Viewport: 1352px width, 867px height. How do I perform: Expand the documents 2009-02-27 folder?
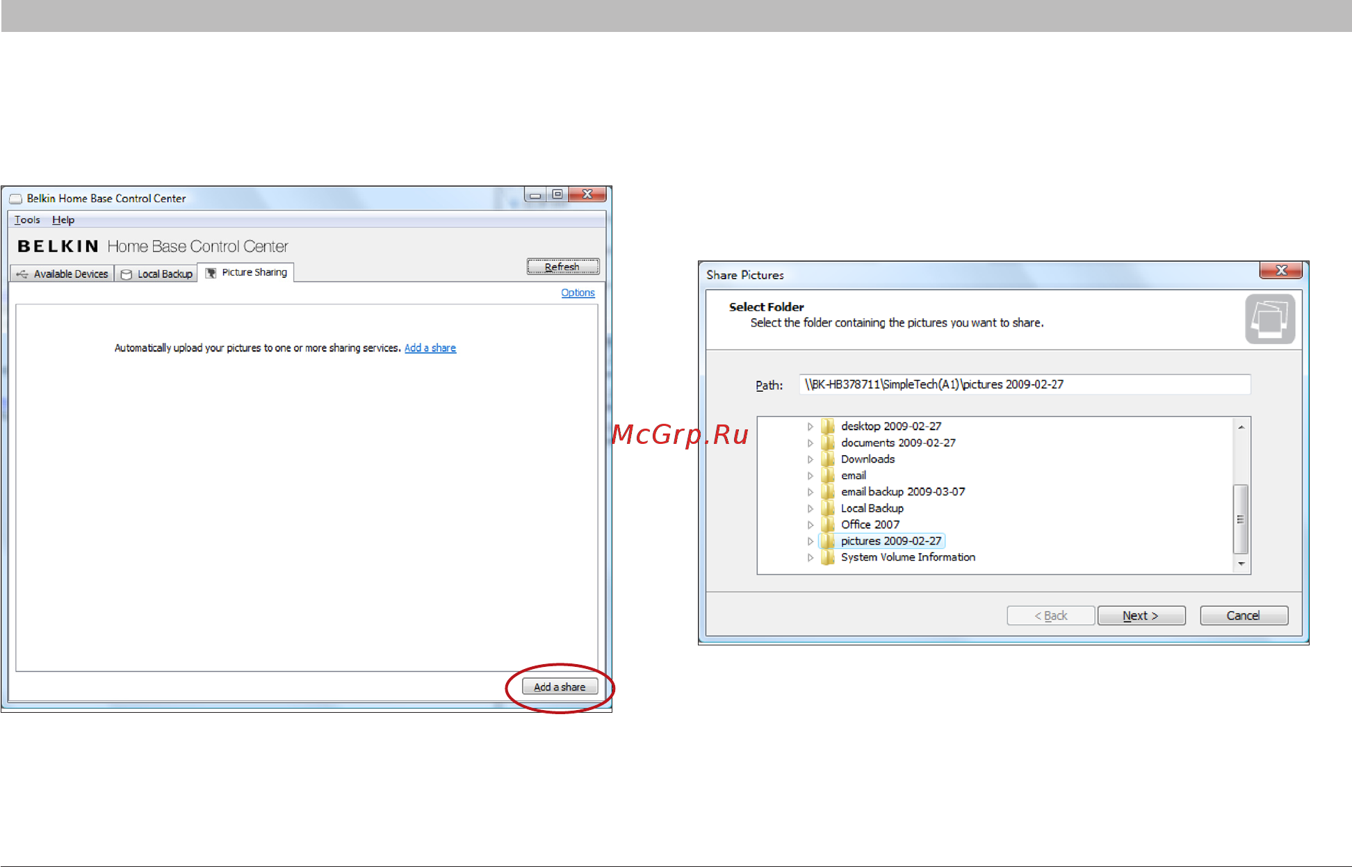[810, 443]
